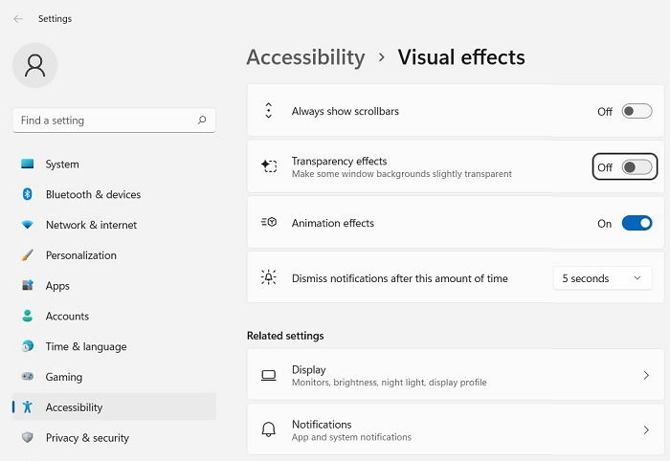Click the Time & language globe icon

click(x=28, y=346)
